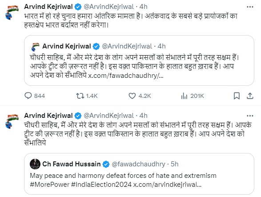Click the reply icon showing 844

28,96
